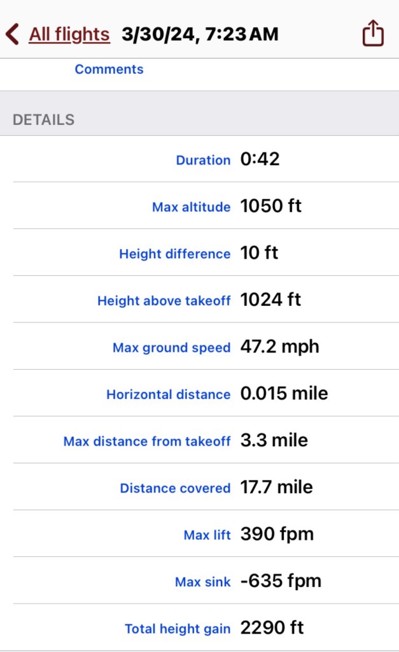Viewport: 399px width, 652px height.
Task: Select the Duration row label
Action: (x=203, y=160)
